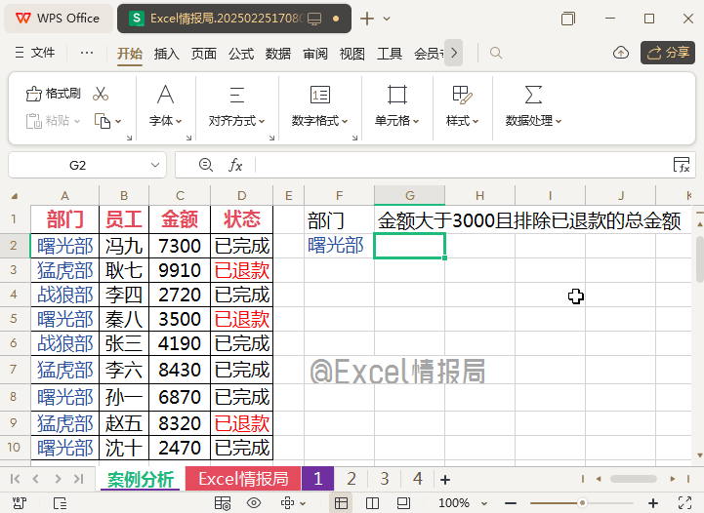The width and height of the screenshot is (704, 513).
Task: Click the Insert Function fx icon
Action: 235,165
